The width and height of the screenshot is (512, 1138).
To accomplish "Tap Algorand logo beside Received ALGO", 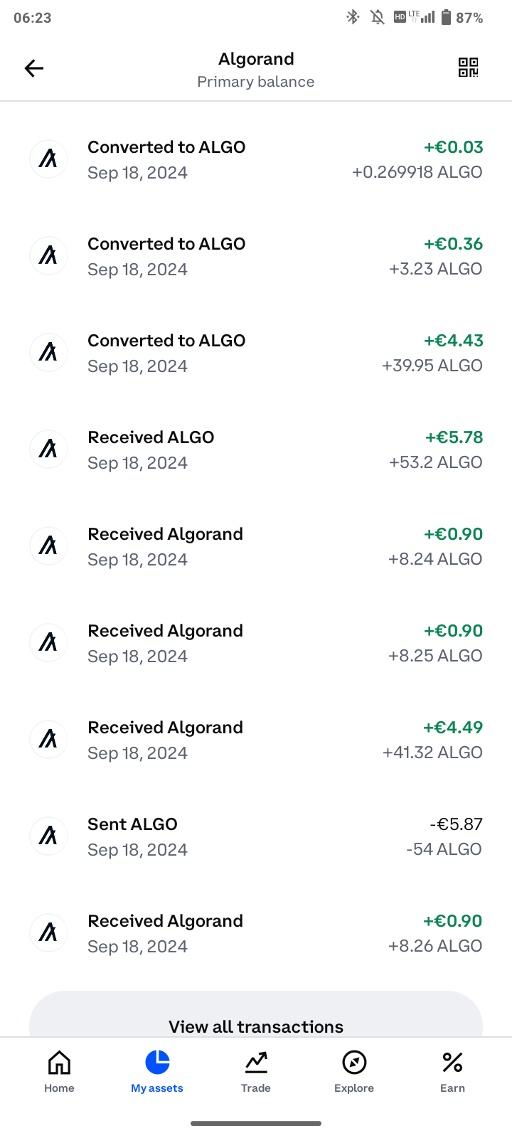I will tap(48, 449).
